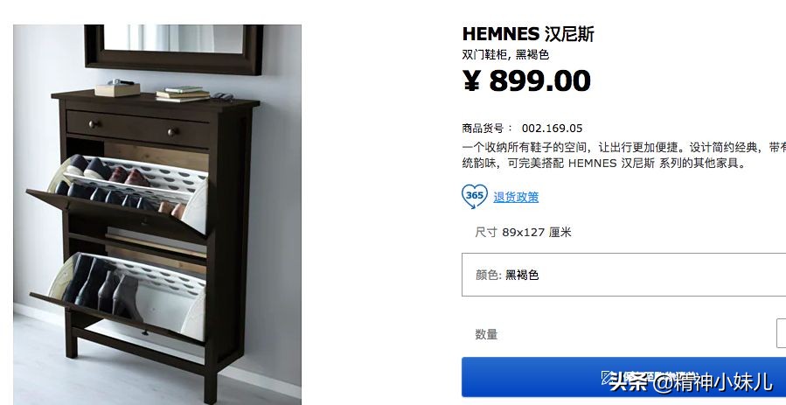
Task: Click the blue add-to-cart button
Action: 623,377
